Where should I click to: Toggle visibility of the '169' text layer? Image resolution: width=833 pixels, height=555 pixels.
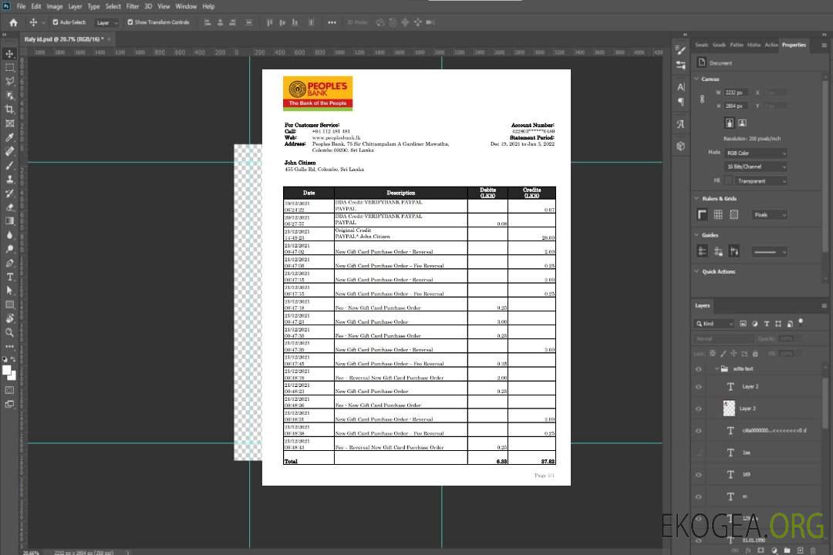(699, 475)
